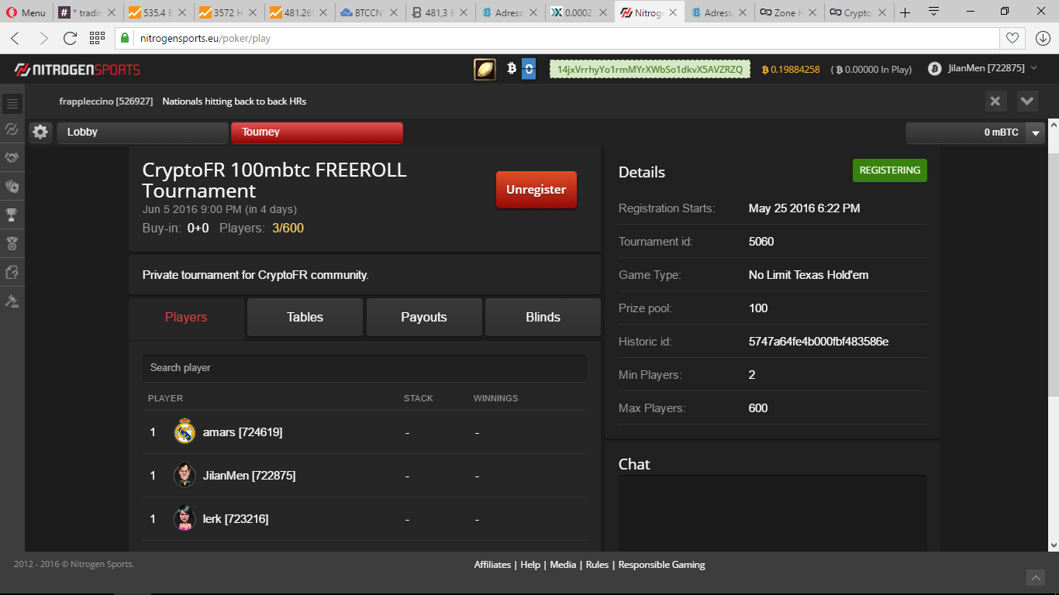Image resolution: width=1059 pixels, height=595 pixels.
Task: Select player JilanMen [722875] in list
Action: click(x=249, y=476)
